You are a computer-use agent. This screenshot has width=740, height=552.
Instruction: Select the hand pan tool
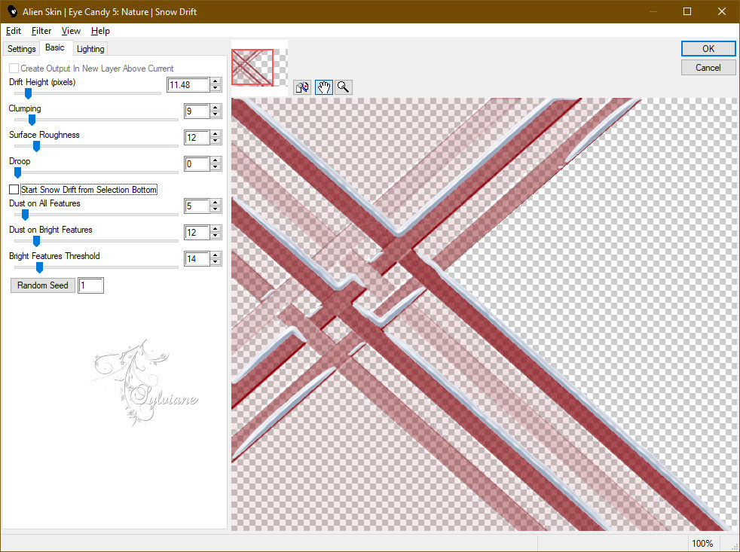[324, 87]
